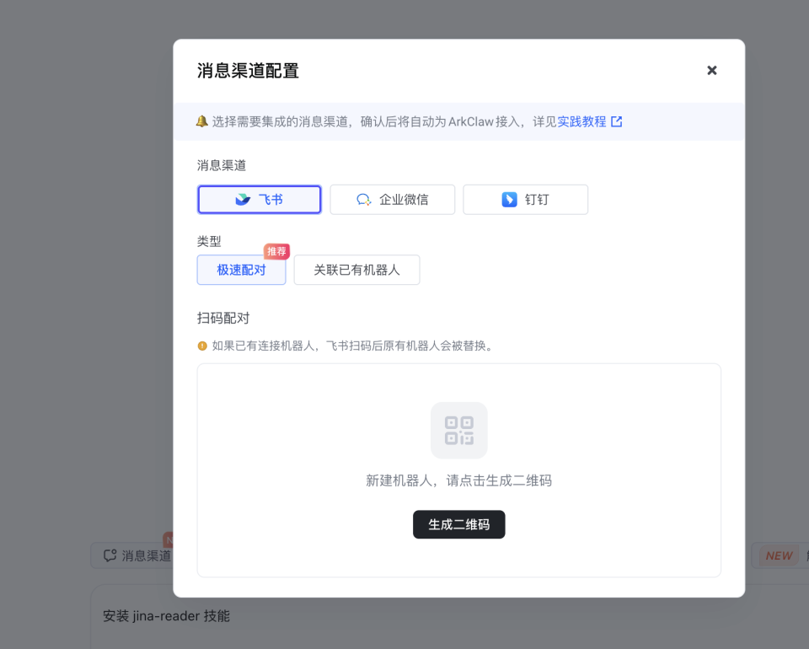
Task: Click the 飞书 logo icon
Action: [x=243, y=200]
